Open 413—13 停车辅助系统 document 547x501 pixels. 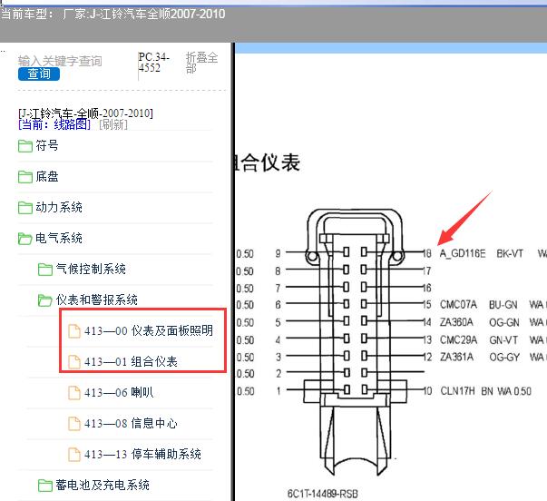point(142,454)
